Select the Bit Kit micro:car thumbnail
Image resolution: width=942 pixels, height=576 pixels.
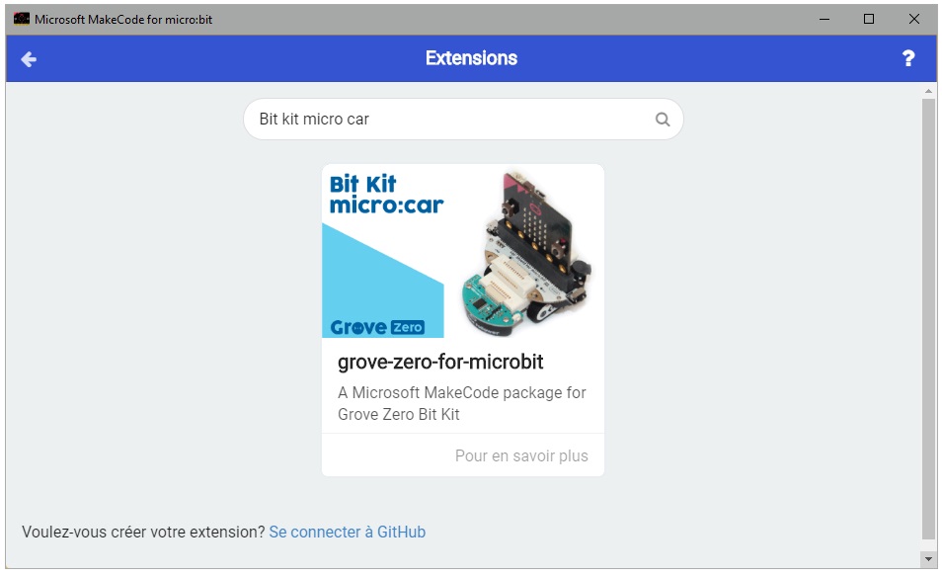pyautogui.click(x=462, y=251)
